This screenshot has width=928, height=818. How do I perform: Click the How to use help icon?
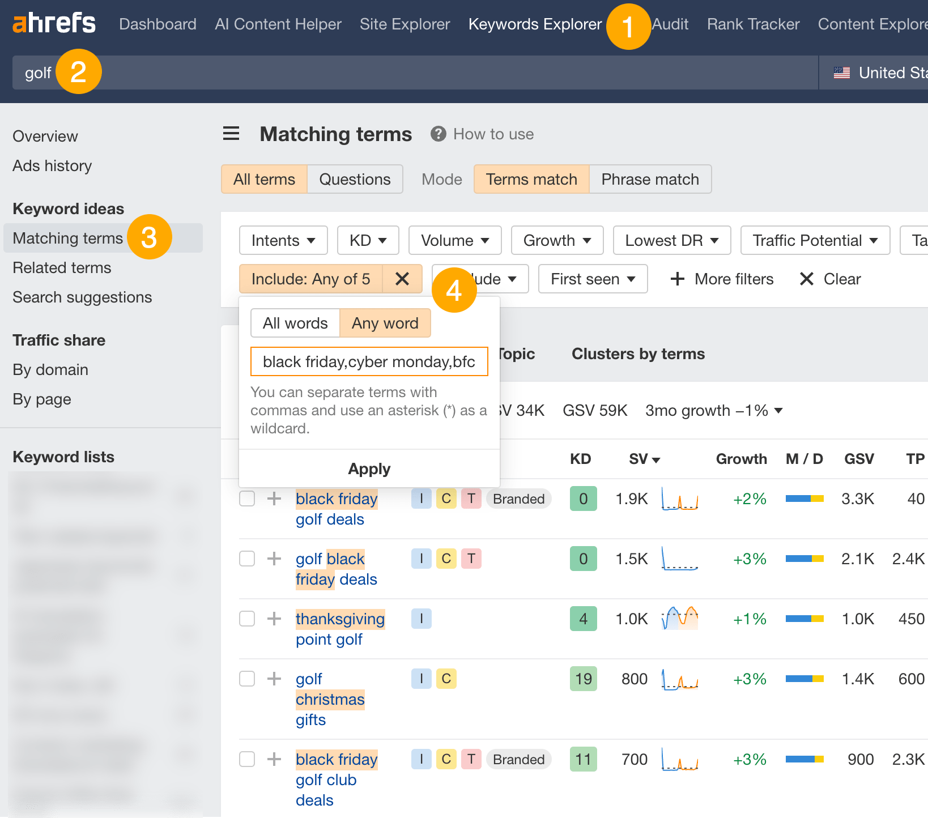click(439, 134)
